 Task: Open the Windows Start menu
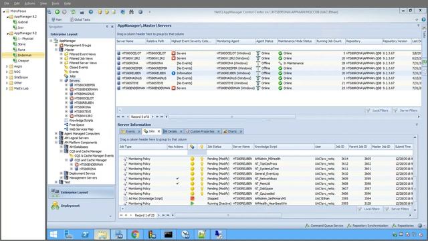pos(53,234)
